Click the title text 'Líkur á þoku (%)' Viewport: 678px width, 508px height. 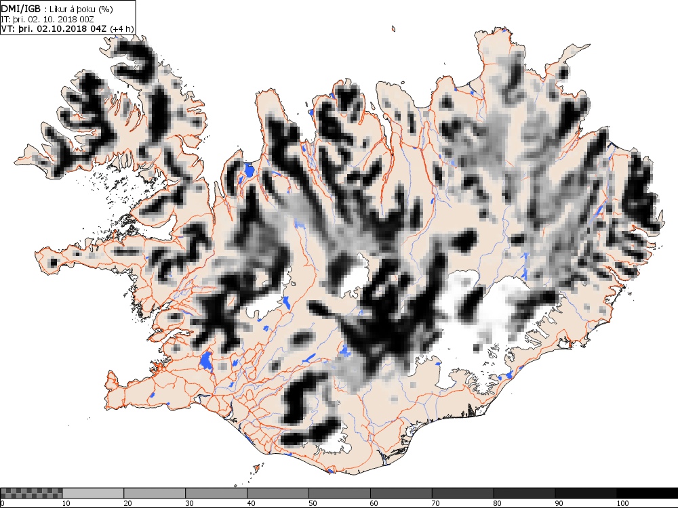tap(82, 9)
